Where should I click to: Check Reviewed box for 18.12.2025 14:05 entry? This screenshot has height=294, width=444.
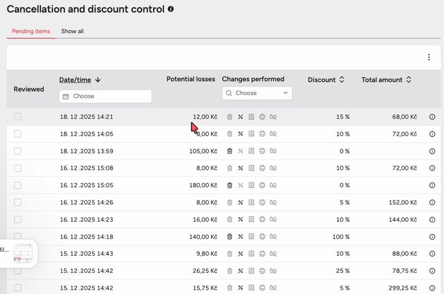click(18, 134)
